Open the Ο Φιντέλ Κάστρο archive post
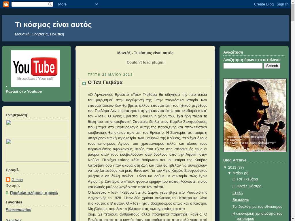Viewport: 295px width, 221px height. pos(247,186)
